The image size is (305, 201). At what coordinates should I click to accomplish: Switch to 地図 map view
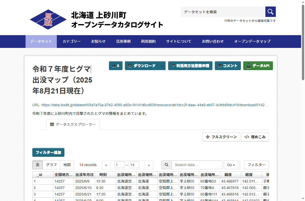[x=67, y=165]
